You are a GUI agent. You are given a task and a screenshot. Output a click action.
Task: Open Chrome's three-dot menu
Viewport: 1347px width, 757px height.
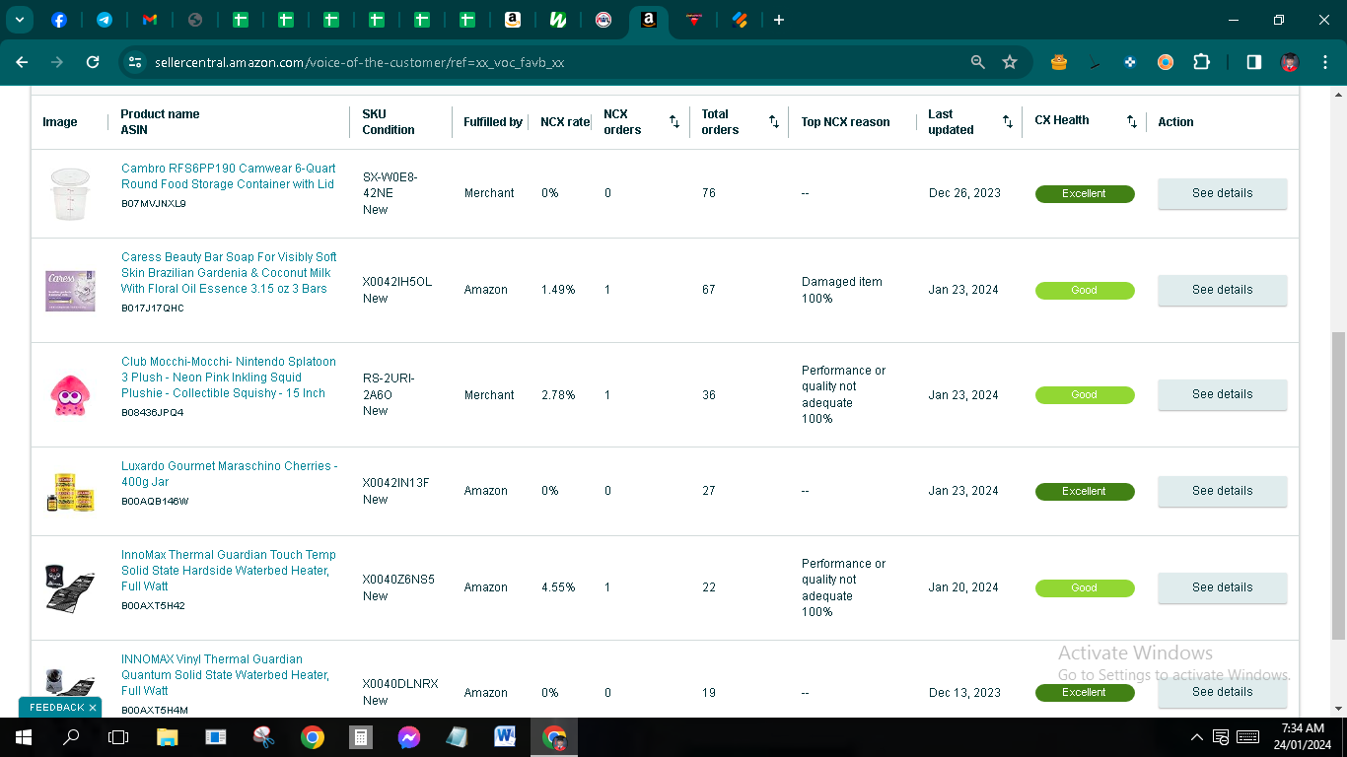tap(1324, 62)
